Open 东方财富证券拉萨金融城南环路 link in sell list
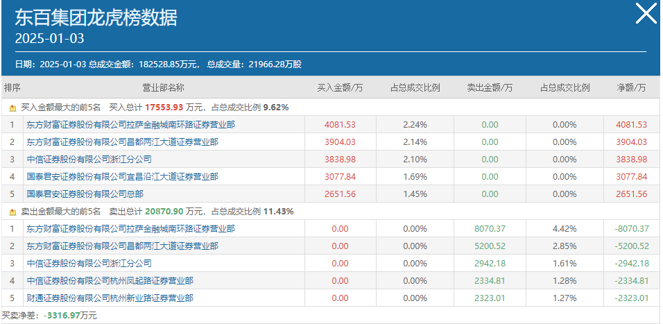This screenshot has height=324, width=663. [x=130, y=229]
